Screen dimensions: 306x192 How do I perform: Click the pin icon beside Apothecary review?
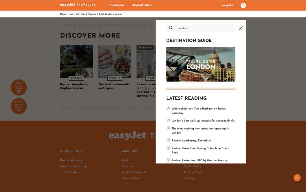168,140
